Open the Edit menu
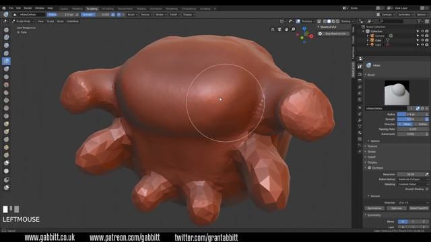431x242 pixels. click(18, 8)
